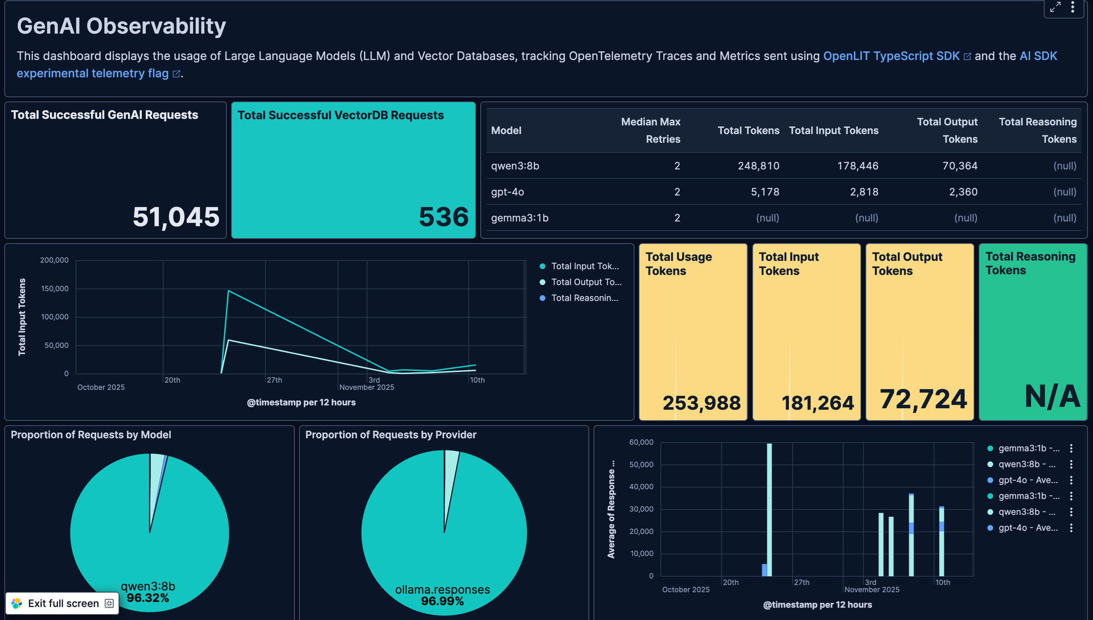
Task: Sort table by Model column header
Action: pos(506,130)
